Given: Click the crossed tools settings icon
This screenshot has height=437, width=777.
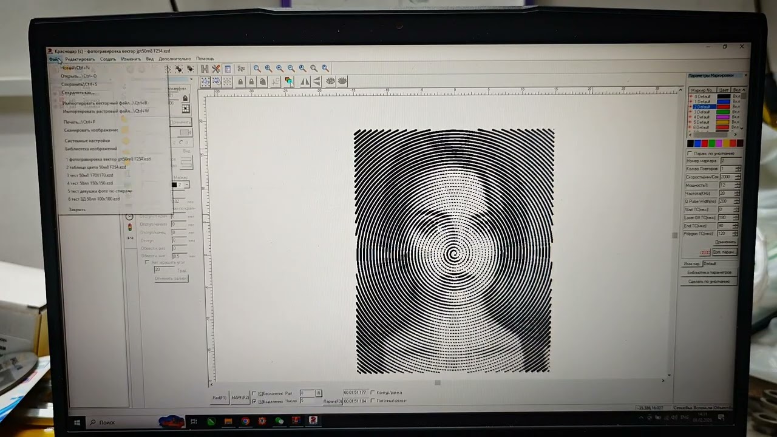Looking at the screenshot, I should [215, 69].
